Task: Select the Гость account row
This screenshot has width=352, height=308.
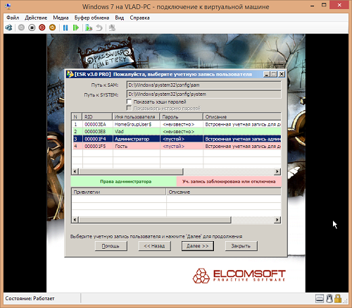Action: point(176,146)
